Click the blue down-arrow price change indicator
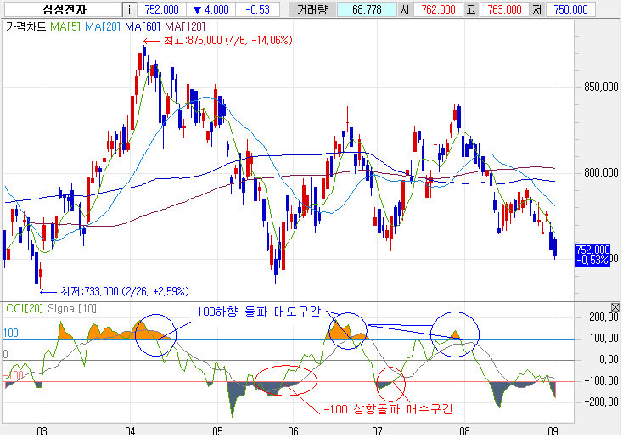 click(199, 9)
